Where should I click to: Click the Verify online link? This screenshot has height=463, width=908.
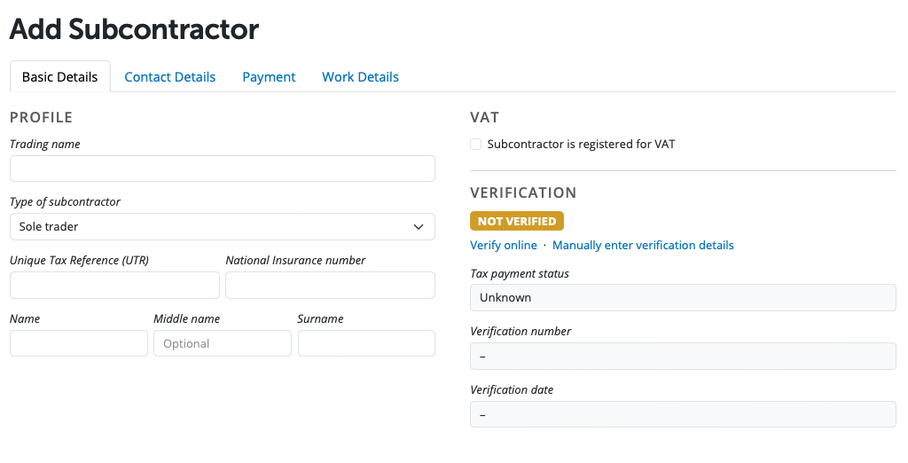[504, 245]
